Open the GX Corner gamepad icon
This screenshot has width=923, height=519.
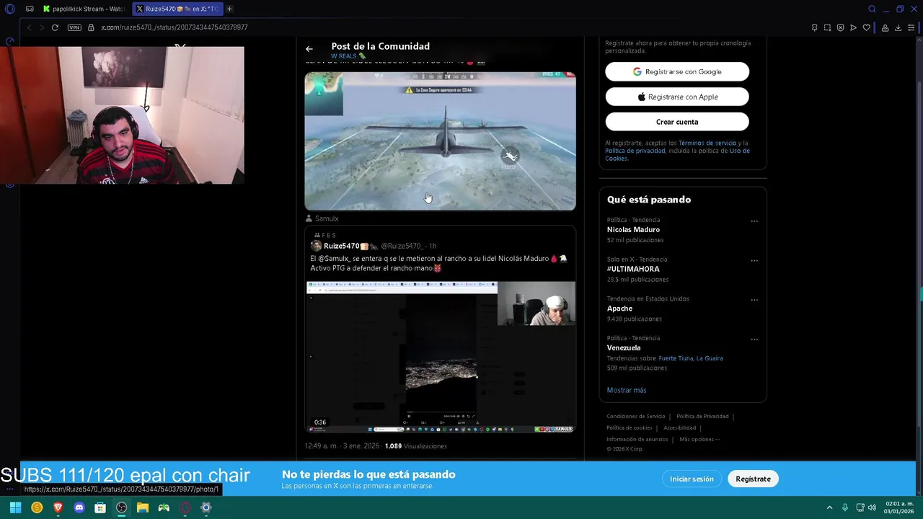tap(30, 9)
